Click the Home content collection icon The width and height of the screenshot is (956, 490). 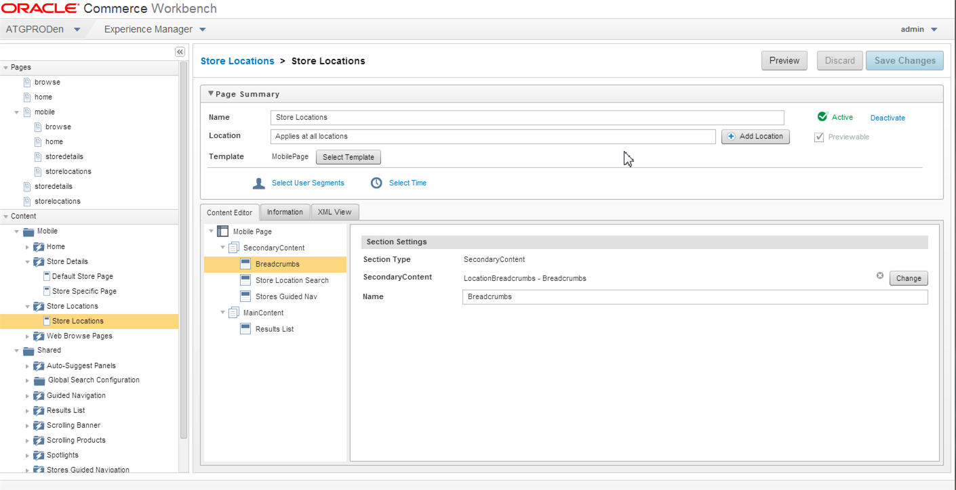tap(39, 246)
